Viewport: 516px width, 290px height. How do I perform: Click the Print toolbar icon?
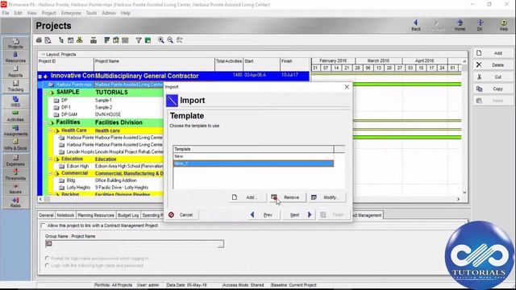[x=39, y=40]
